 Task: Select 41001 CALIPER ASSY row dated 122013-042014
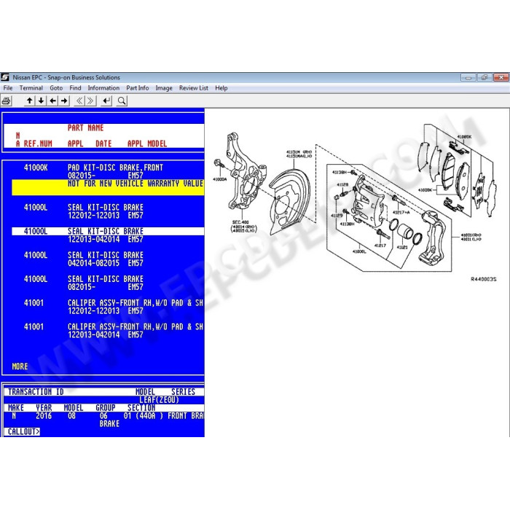click(108, 331)
